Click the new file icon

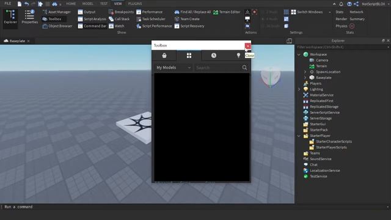19,4
